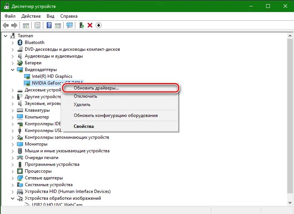Click the red X uninstall device icon
294x214 pixels.
[x=90, y=25]
